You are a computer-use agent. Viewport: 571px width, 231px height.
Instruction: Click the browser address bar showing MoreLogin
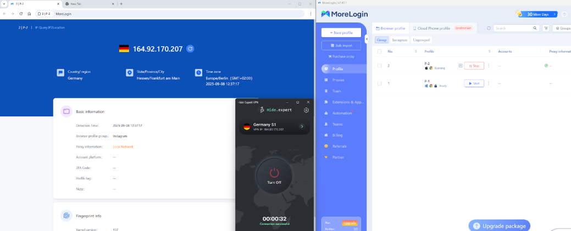click(169, 14)
